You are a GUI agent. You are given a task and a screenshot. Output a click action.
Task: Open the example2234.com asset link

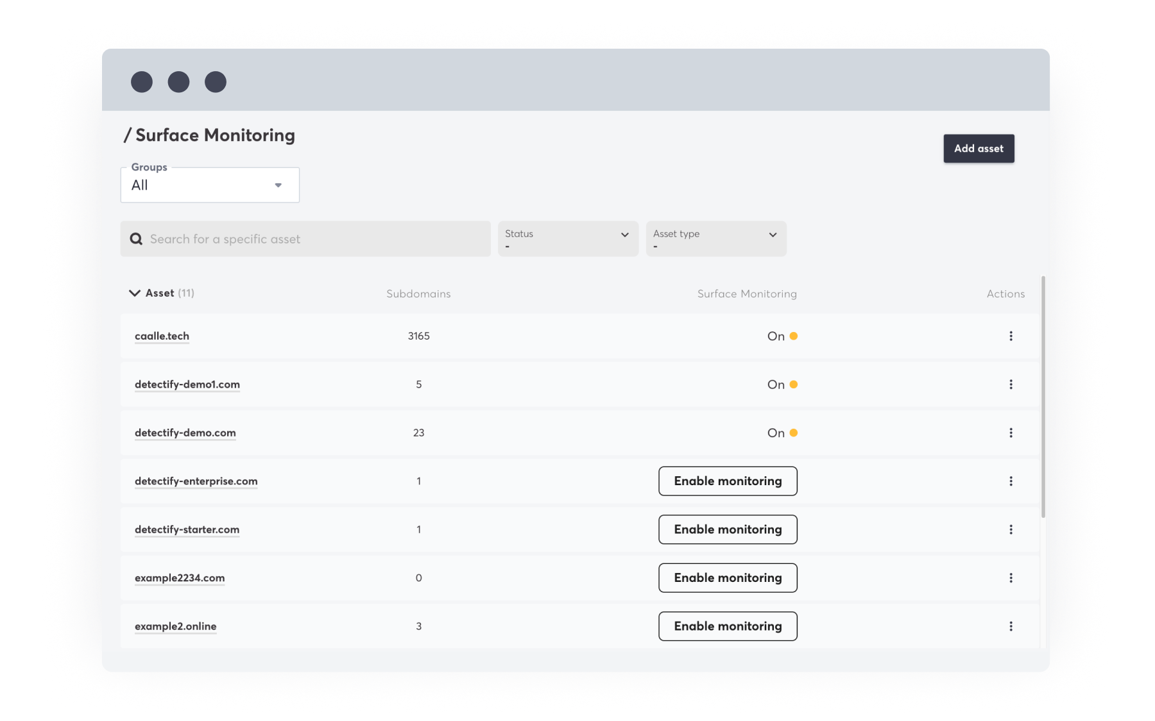point(180,578)
